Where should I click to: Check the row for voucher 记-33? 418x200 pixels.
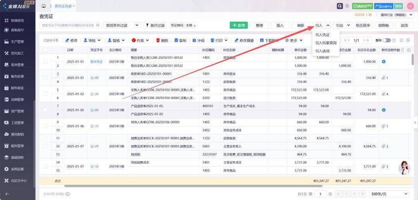coord(45,126)
